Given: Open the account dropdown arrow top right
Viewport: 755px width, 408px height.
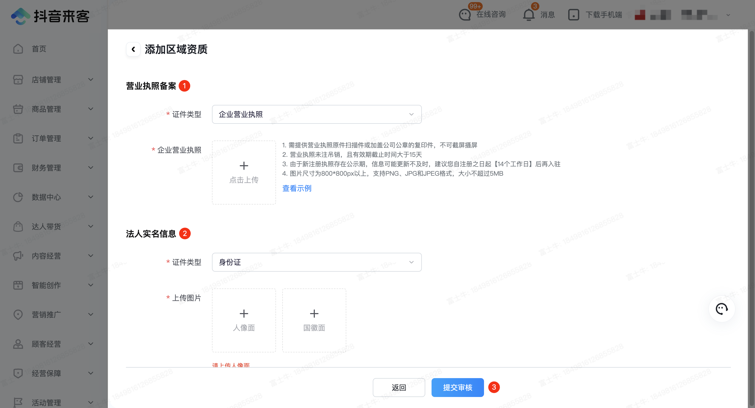Looking at the screenshot, I should (x=728, y=15).
